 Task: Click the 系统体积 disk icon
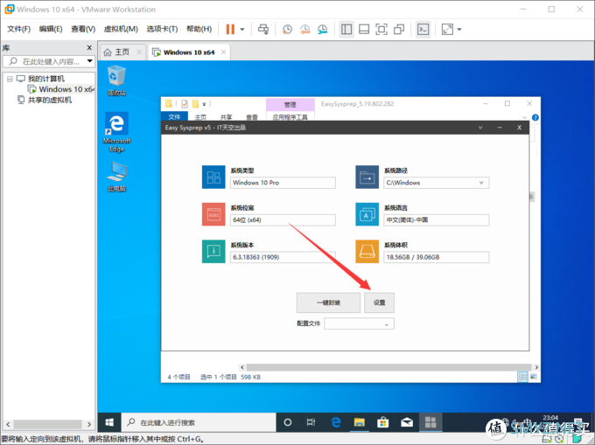pos(367,251)
